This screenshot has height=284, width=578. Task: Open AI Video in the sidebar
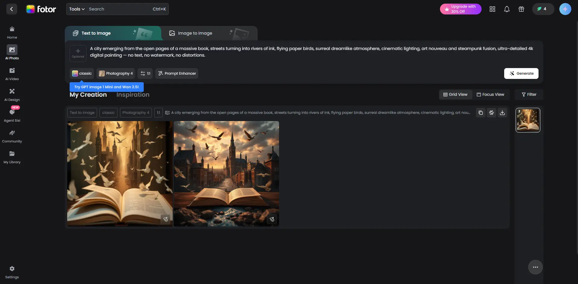point(12,74)
